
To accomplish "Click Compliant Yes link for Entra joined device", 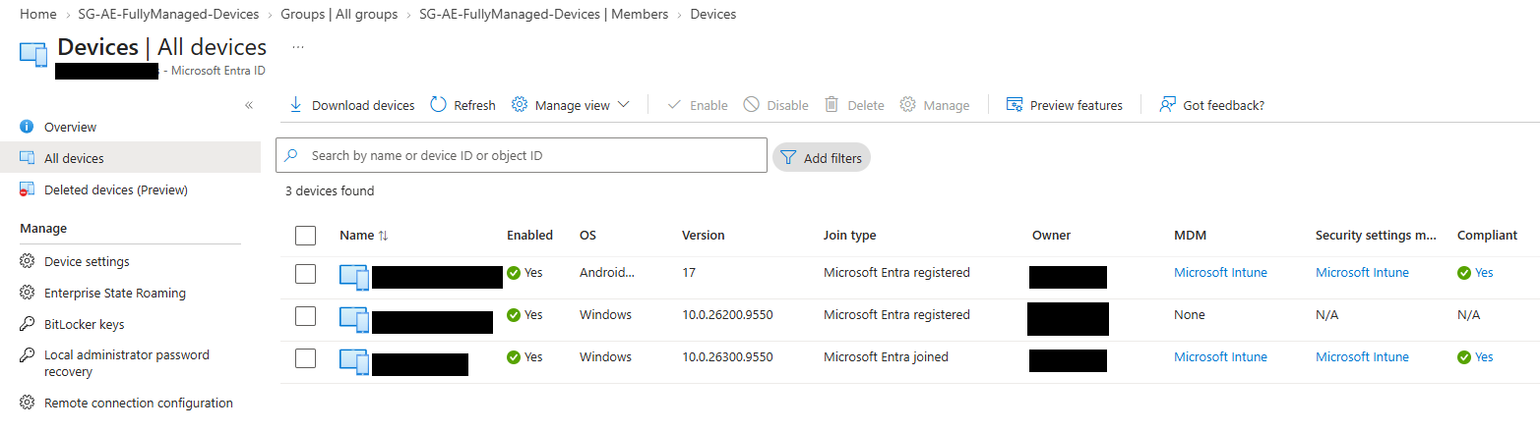I will pos(1484,357).
